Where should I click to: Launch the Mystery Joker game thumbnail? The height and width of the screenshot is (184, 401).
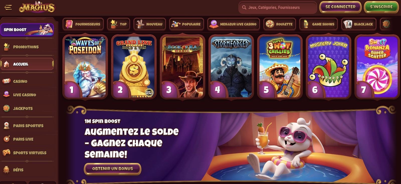point(329,67)
